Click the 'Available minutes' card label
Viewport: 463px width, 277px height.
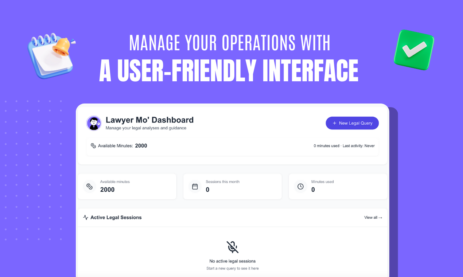coord(115,182)
